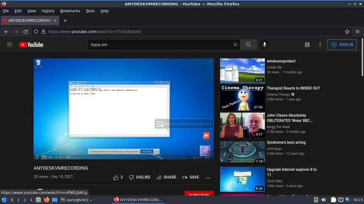Open the volume control
The image size is (364, 204).
[323, 200]
